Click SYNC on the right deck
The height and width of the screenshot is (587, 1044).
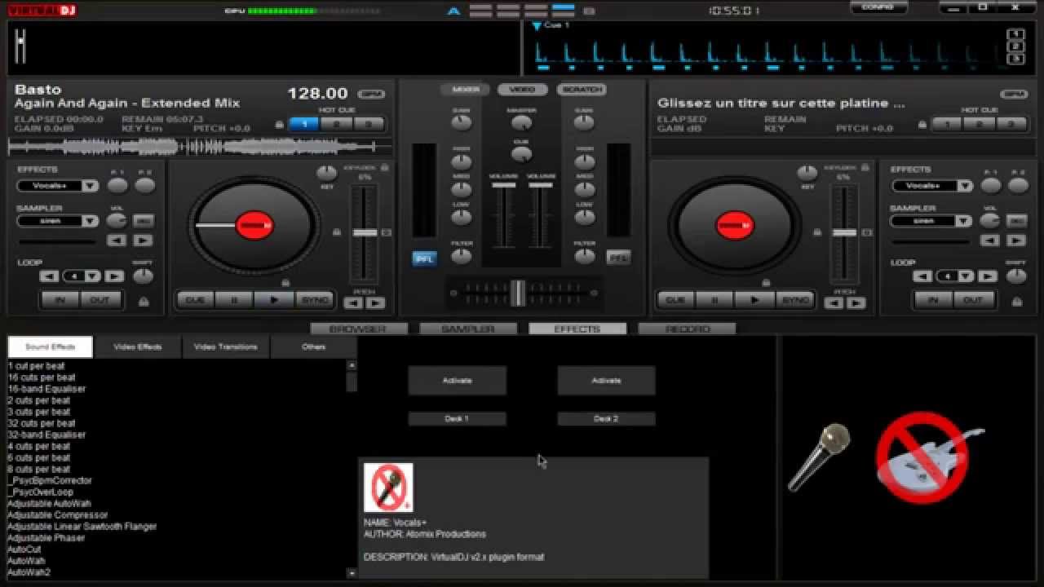pyautogui.click(x=795, y=300)
